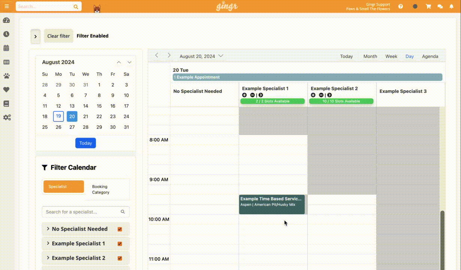Click the blue Today button under mini calendar
The width and height of the screenshot is (461, 270).
(85, 143)
